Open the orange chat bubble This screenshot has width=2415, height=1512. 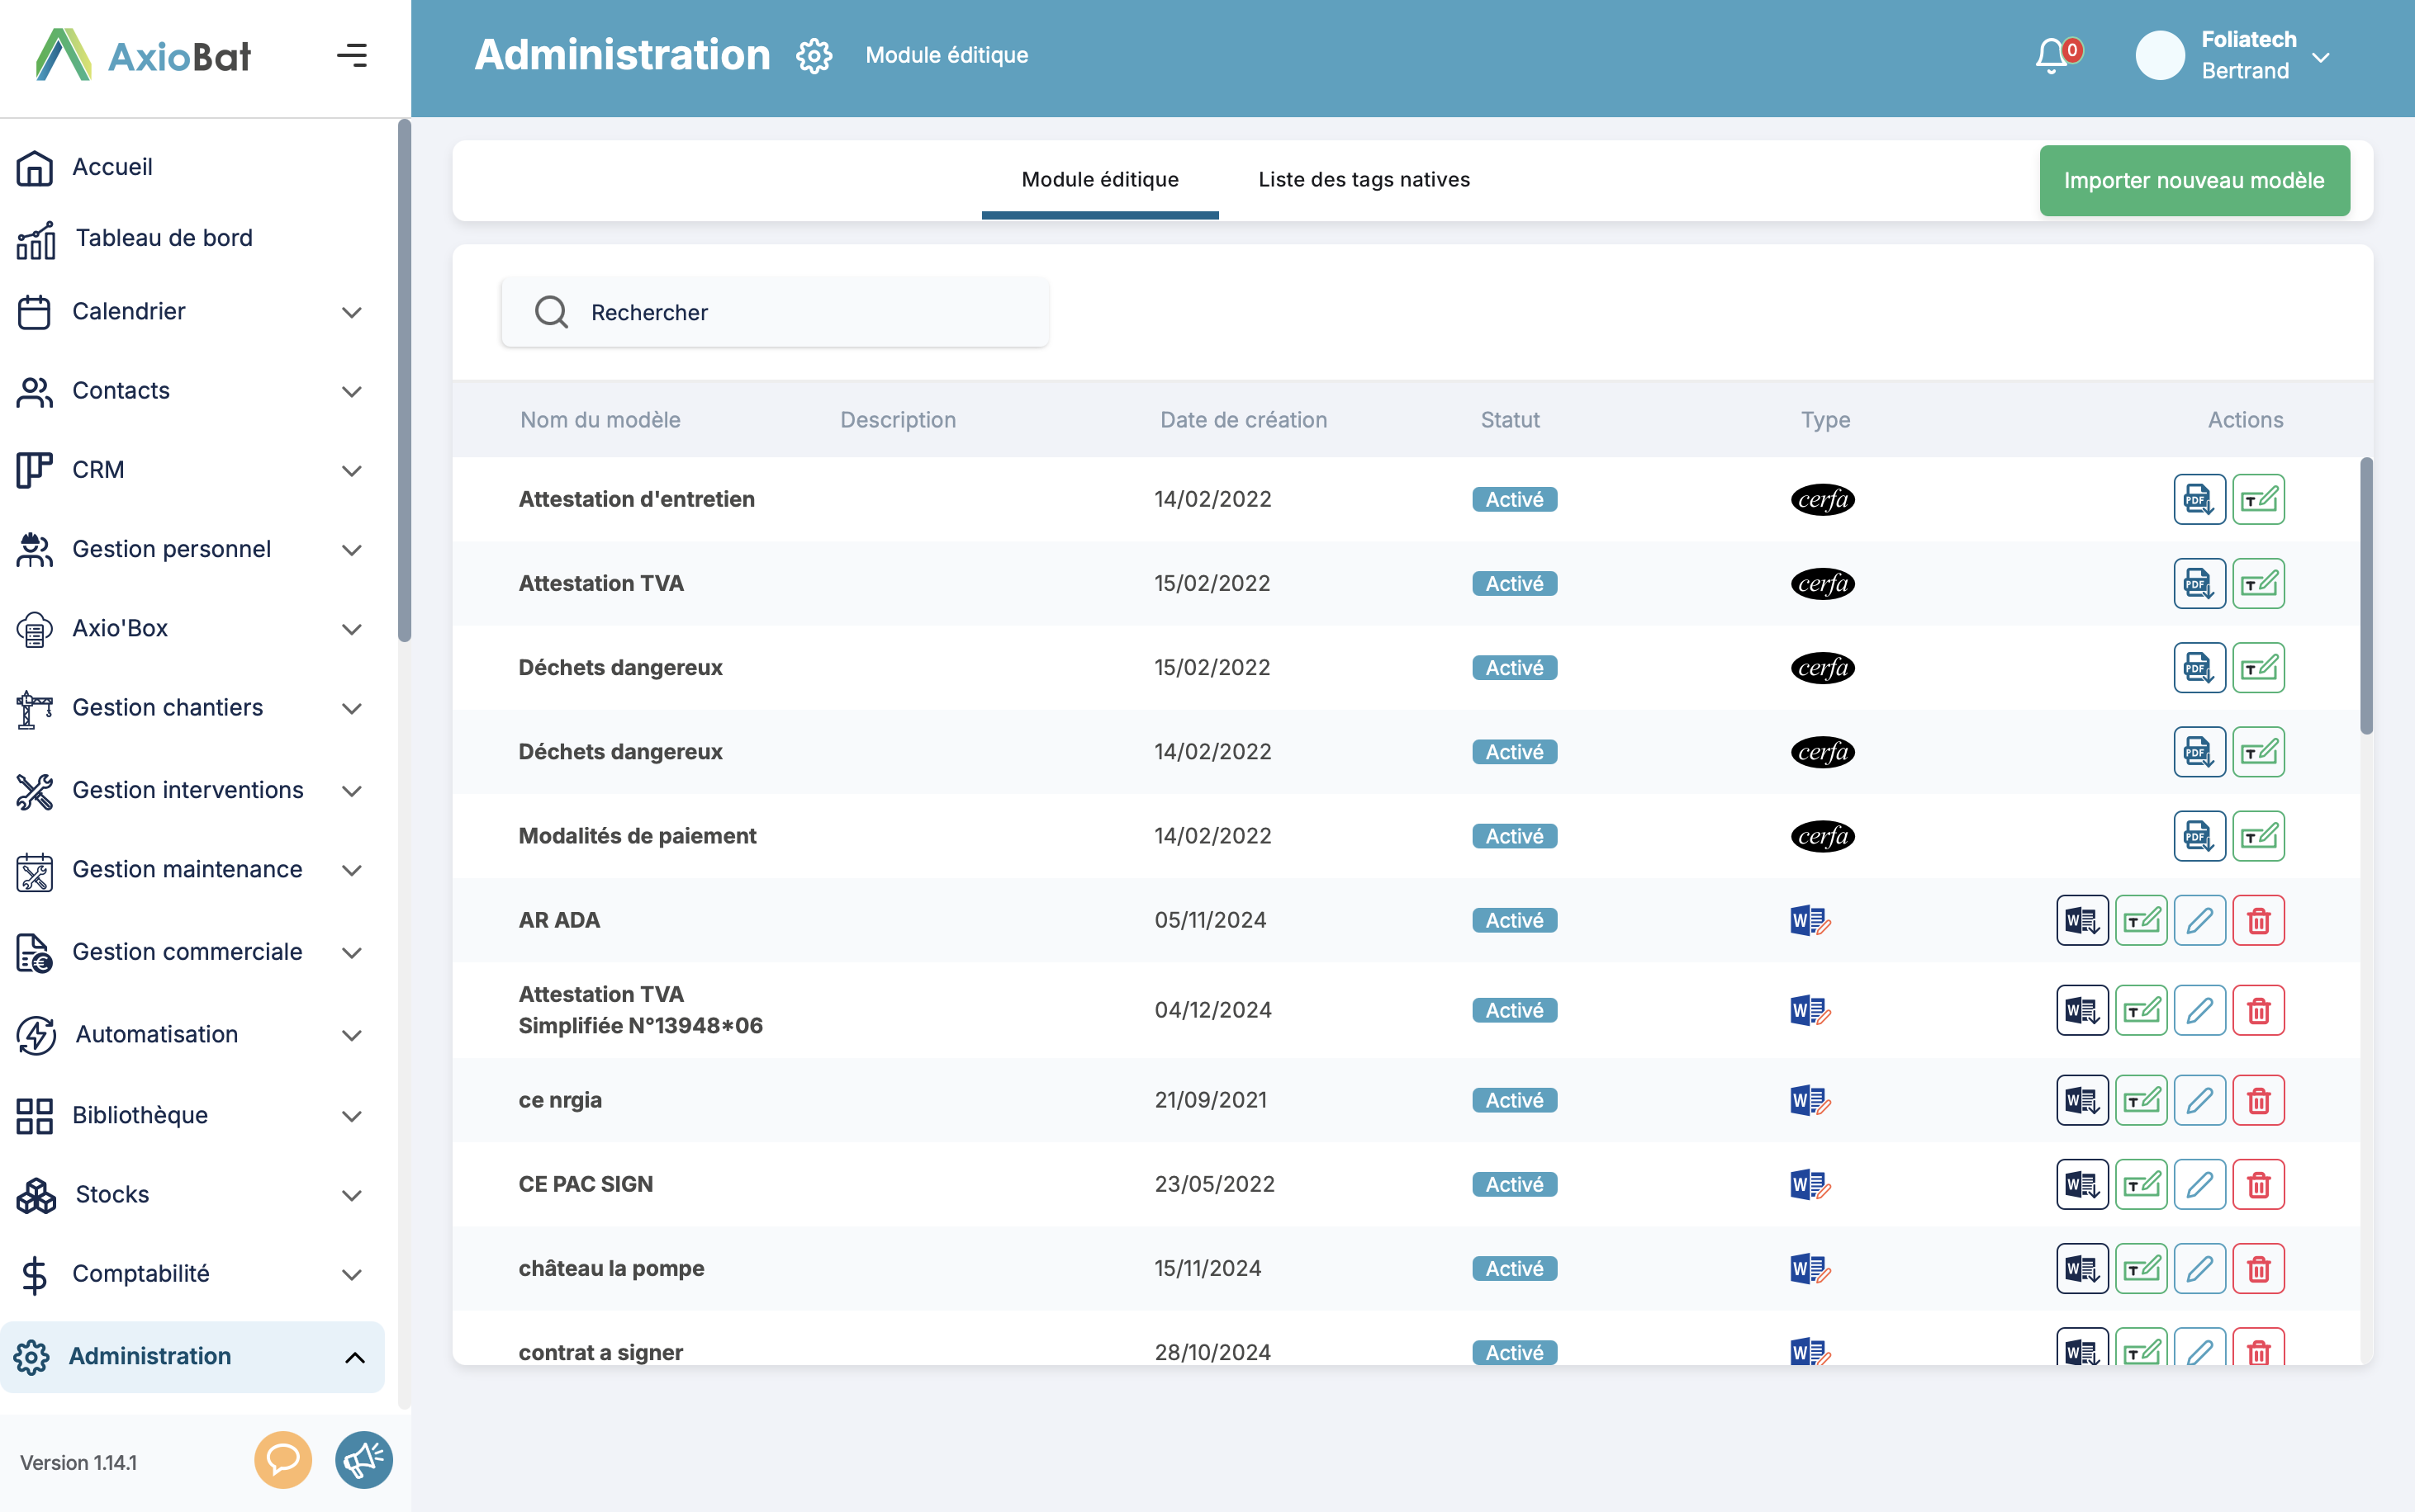click(x=282, y=1460)
